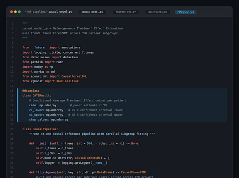Click the green maximize window dot

coord(19,12)
